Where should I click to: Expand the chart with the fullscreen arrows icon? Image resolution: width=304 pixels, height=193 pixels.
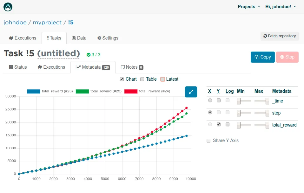pyautogui.click(x=191, y=92)
